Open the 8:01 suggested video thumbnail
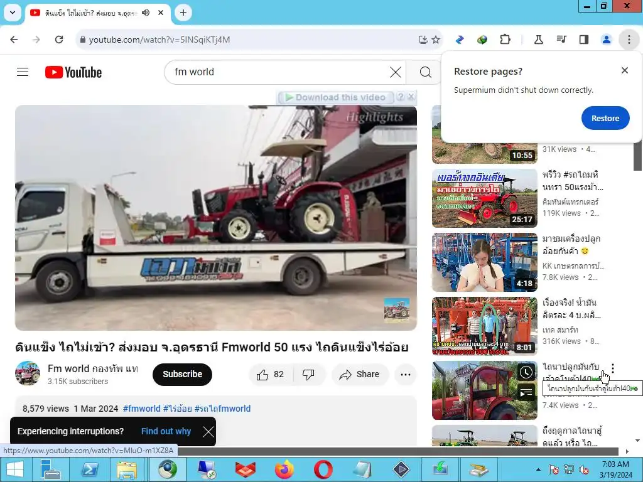 484,326
